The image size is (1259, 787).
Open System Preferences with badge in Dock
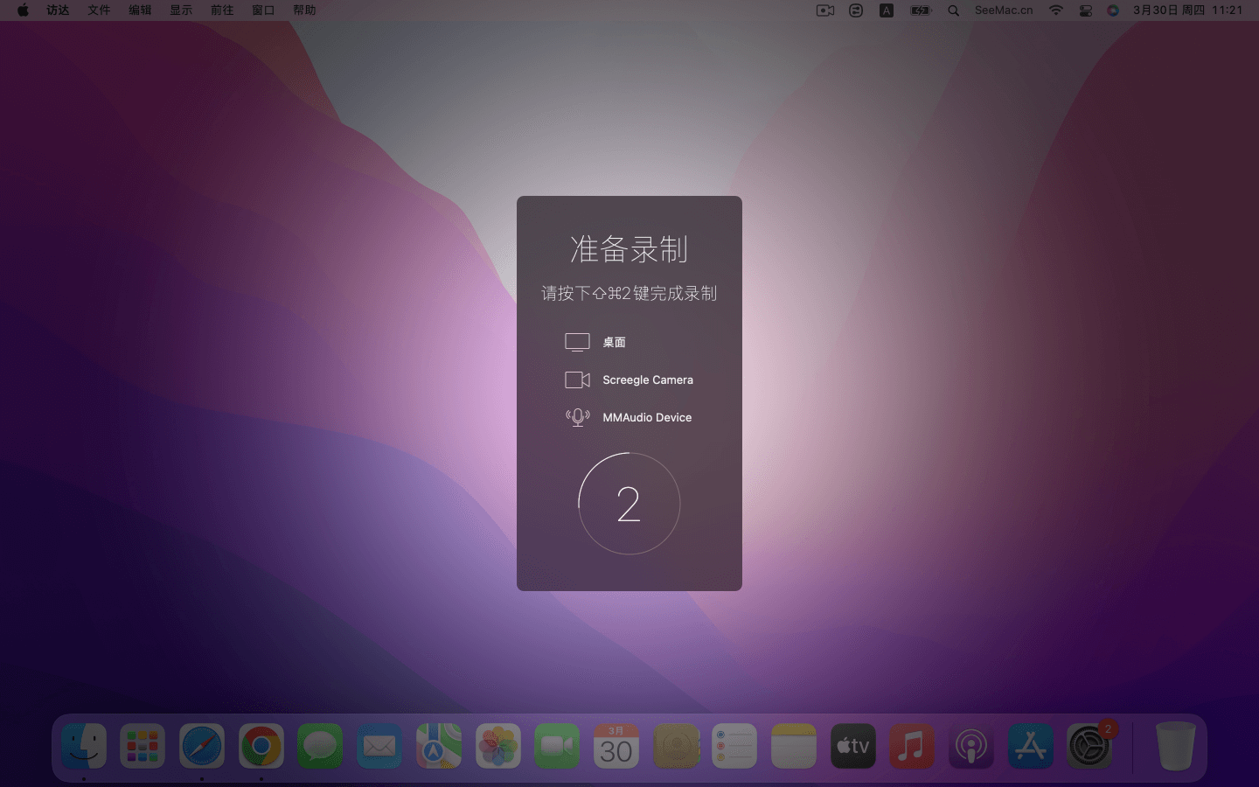coord(1089,747)
